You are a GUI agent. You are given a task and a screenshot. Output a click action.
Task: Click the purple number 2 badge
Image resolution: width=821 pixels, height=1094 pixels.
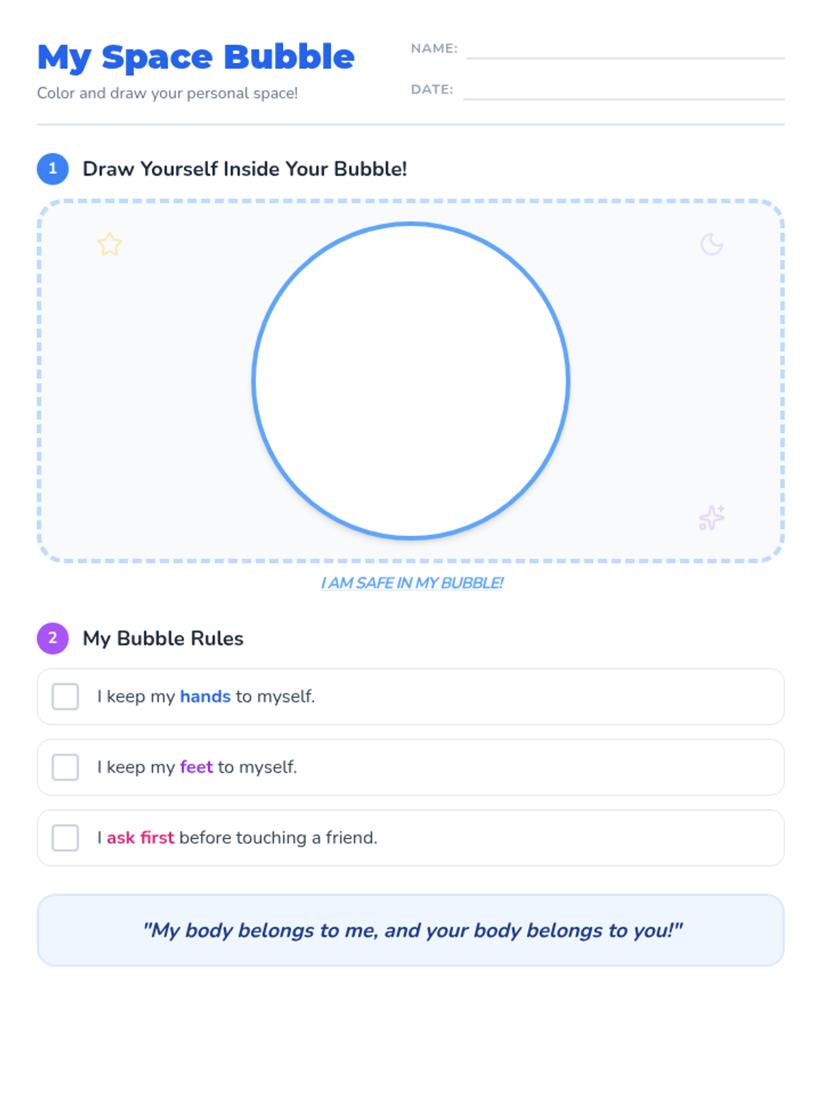pos(53,639)
